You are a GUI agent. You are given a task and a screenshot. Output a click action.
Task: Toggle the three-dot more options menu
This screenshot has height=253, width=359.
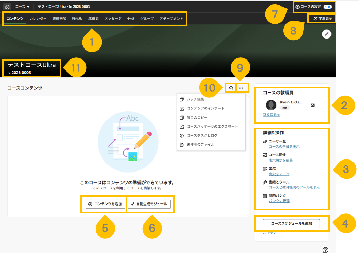pos(241,88)
